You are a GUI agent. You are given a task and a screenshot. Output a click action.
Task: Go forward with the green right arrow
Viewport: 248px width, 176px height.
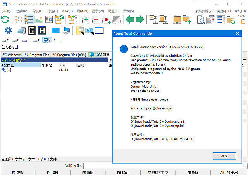pyautogui.click(x=140, y=20)
